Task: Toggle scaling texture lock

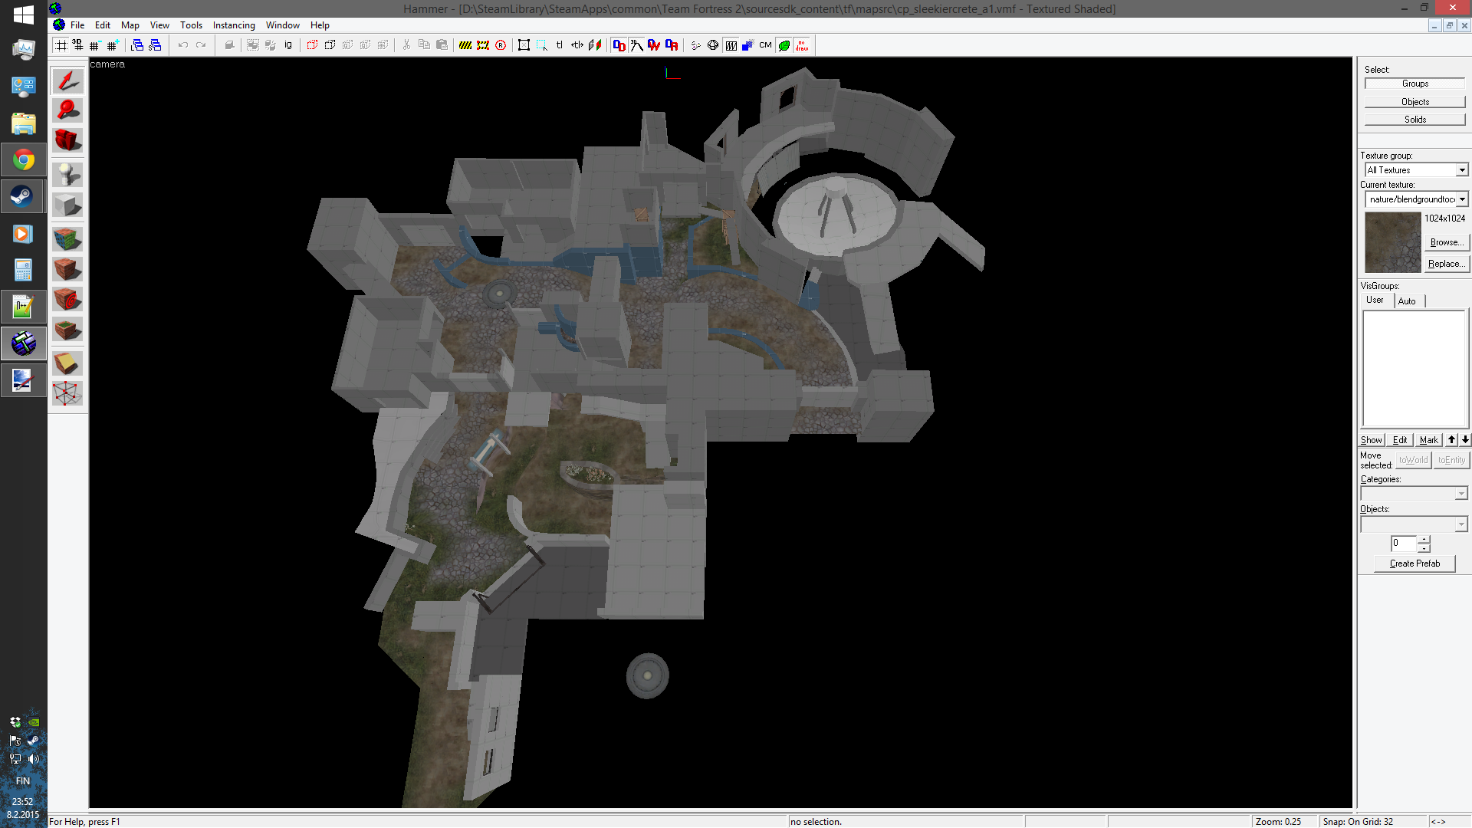Action: pos(577,45)
